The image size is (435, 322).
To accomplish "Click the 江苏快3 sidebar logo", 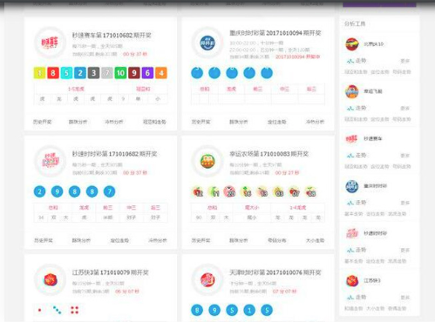I will coord(352,281).
